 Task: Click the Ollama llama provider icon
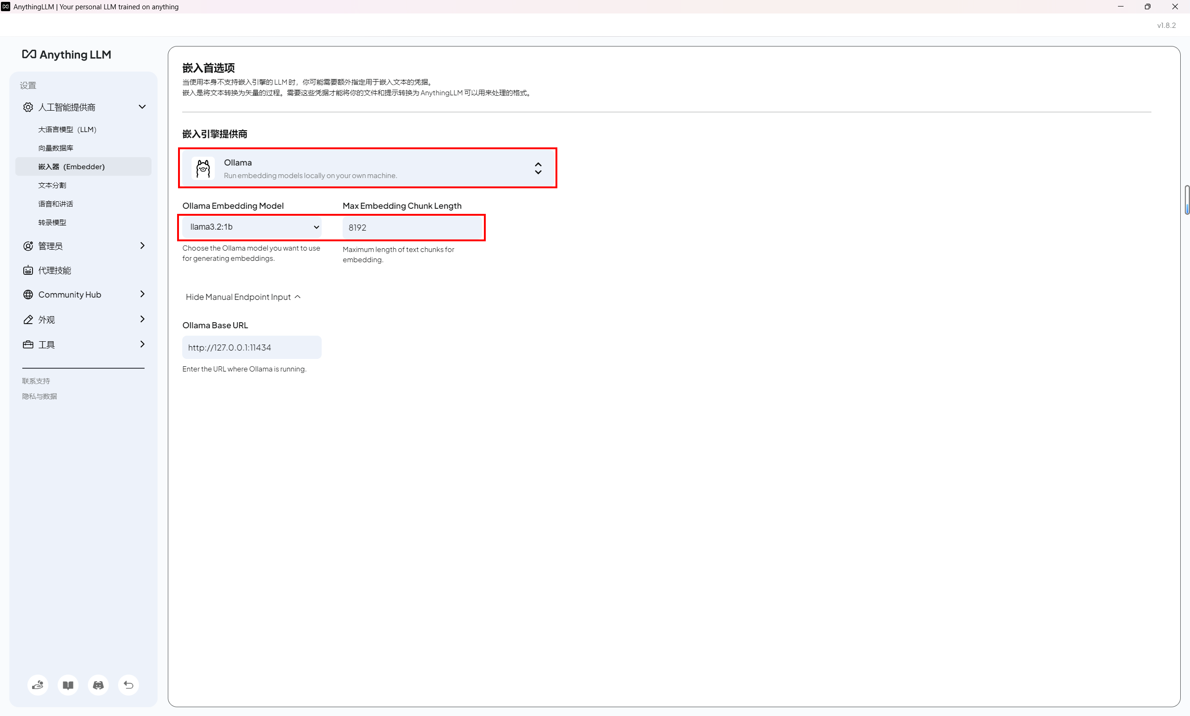(203, 168)
